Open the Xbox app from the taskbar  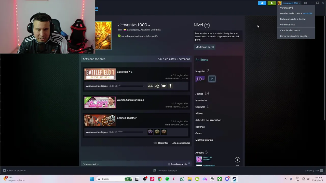pyautogui.click(x=219, y=179)
